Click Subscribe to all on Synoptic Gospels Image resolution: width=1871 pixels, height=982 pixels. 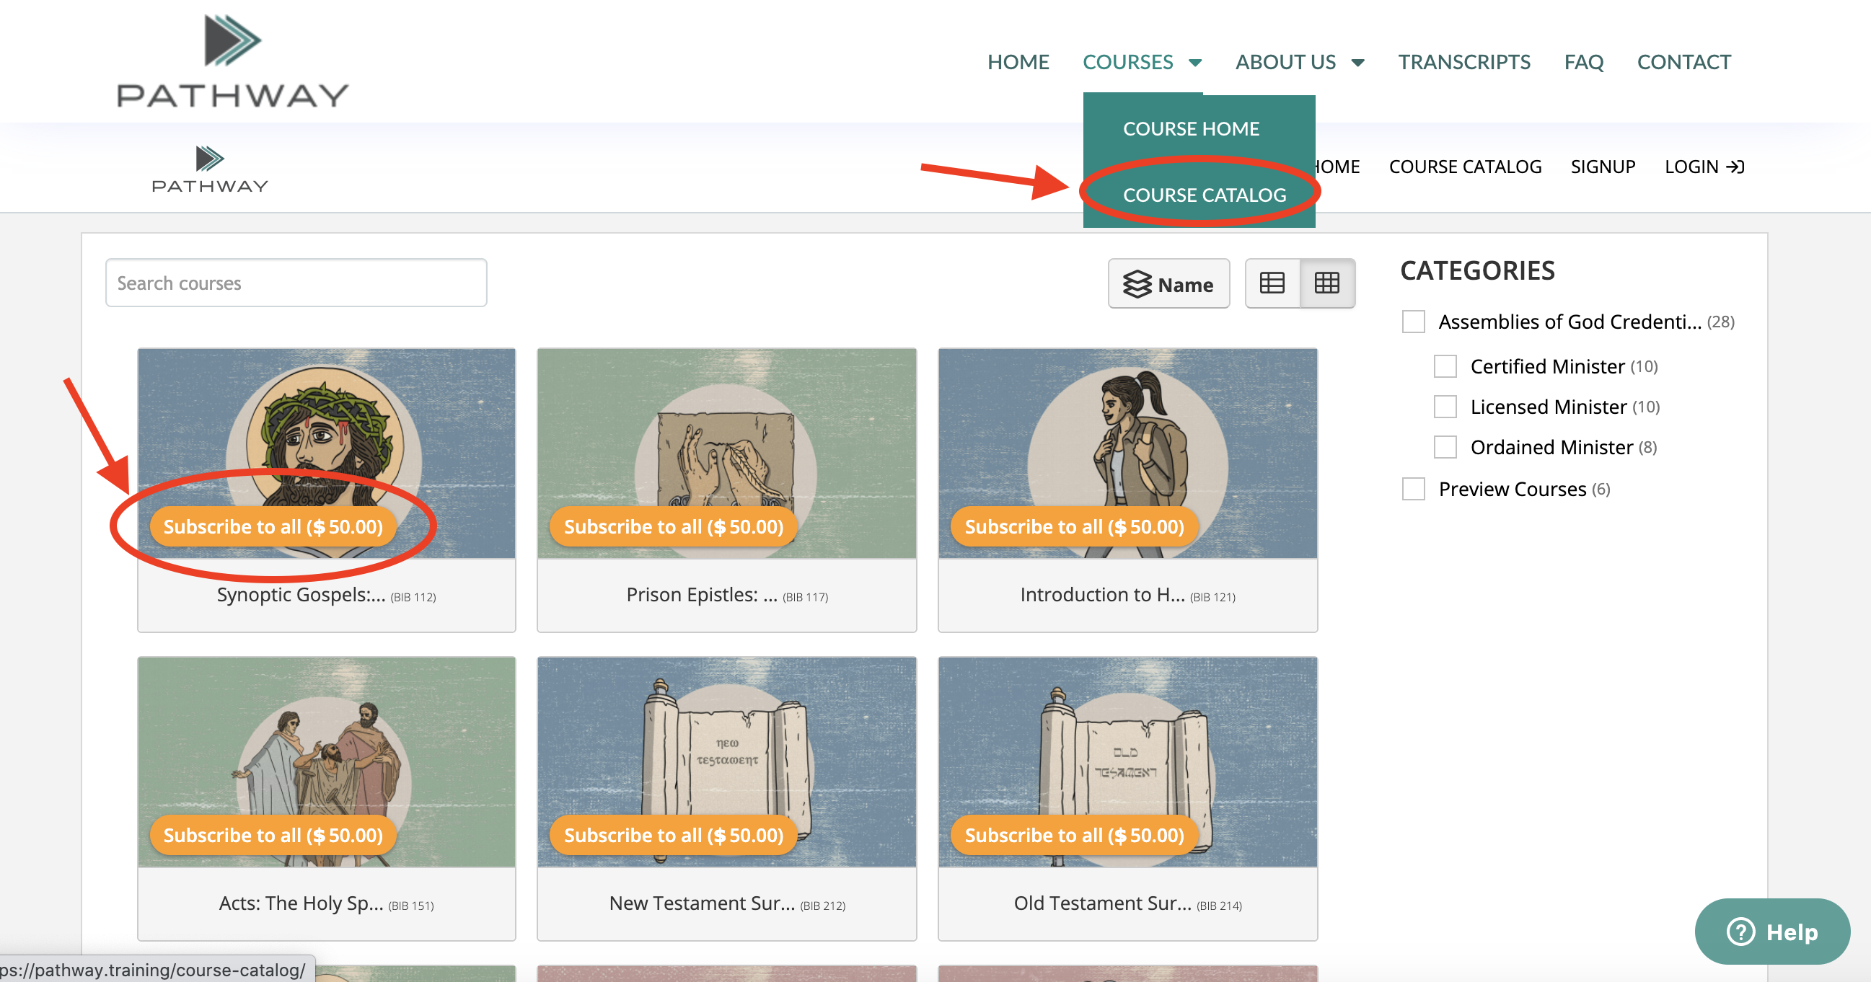click(x=273, y=527)
